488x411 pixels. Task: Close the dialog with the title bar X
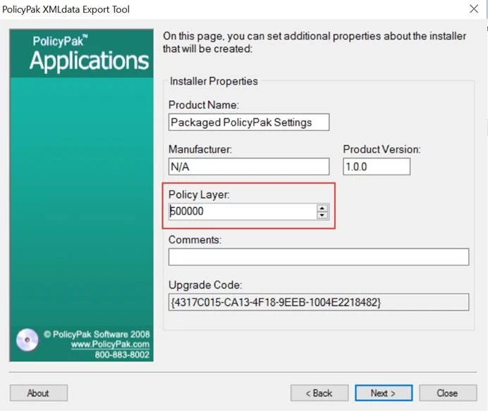[x=474, y=10]
